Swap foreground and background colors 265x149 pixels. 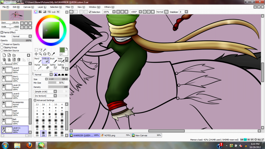(x=67, y=49)
